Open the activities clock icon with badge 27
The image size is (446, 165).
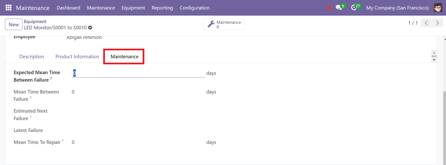click(356, 7)
